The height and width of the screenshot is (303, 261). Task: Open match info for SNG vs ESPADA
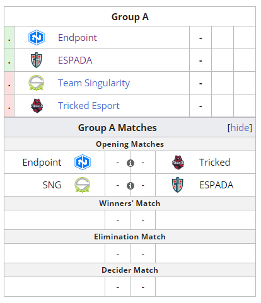point(130,186)
